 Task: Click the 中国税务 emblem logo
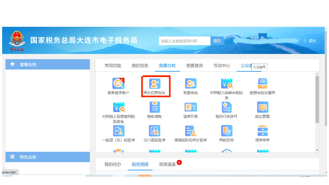tap(17, 41)
